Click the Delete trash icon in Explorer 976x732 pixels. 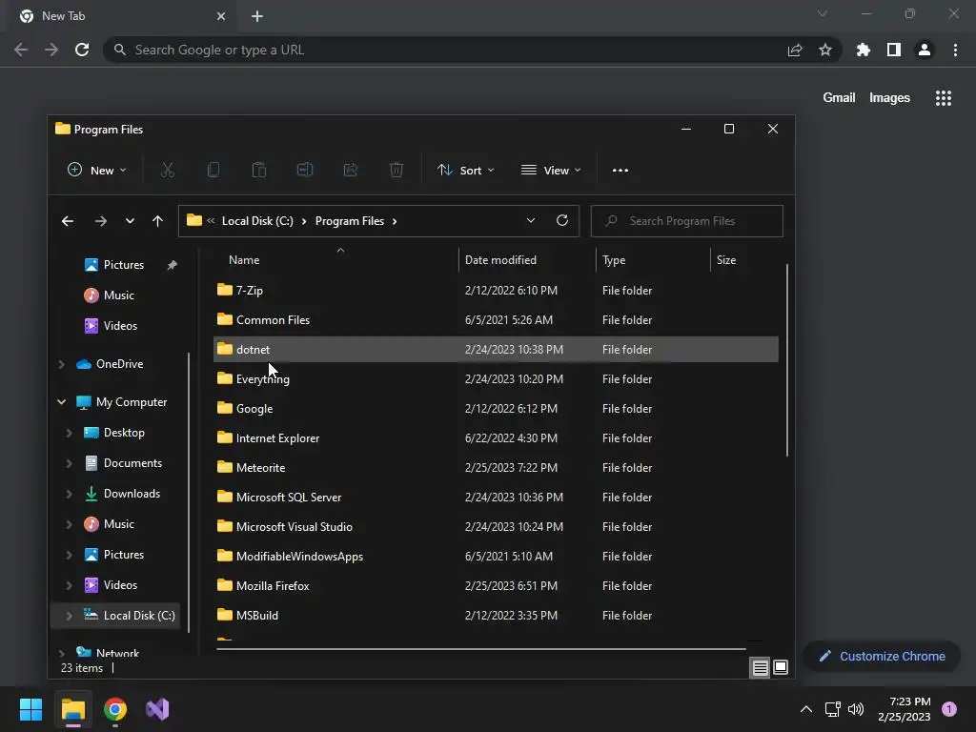[396, 170]
